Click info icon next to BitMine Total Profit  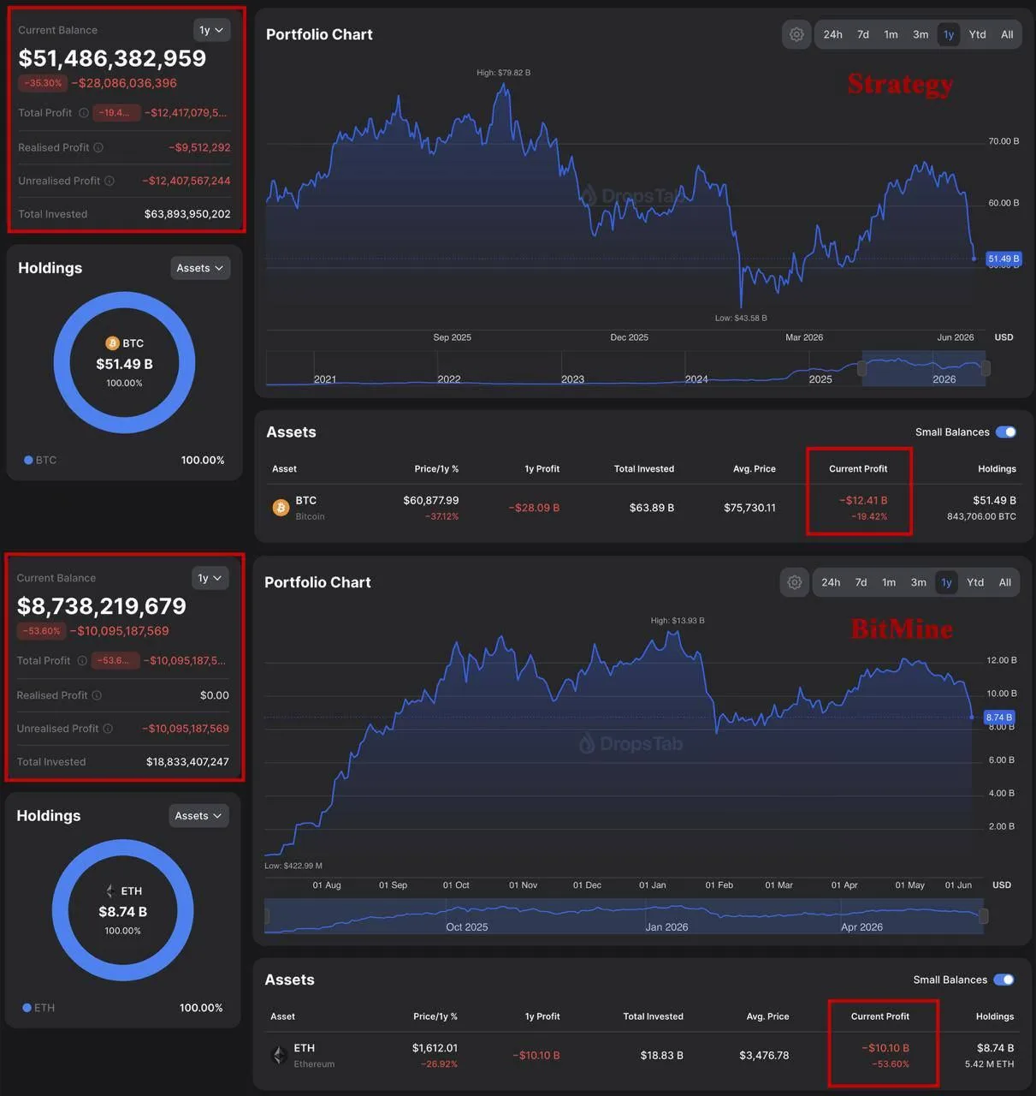82,661
